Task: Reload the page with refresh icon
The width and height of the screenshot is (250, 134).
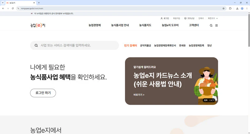Action: (12, 8)
